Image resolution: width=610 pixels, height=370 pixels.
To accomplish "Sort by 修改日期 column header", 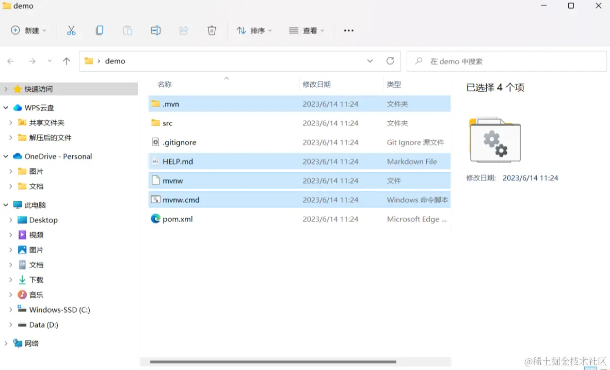I will tap(317, 85).
